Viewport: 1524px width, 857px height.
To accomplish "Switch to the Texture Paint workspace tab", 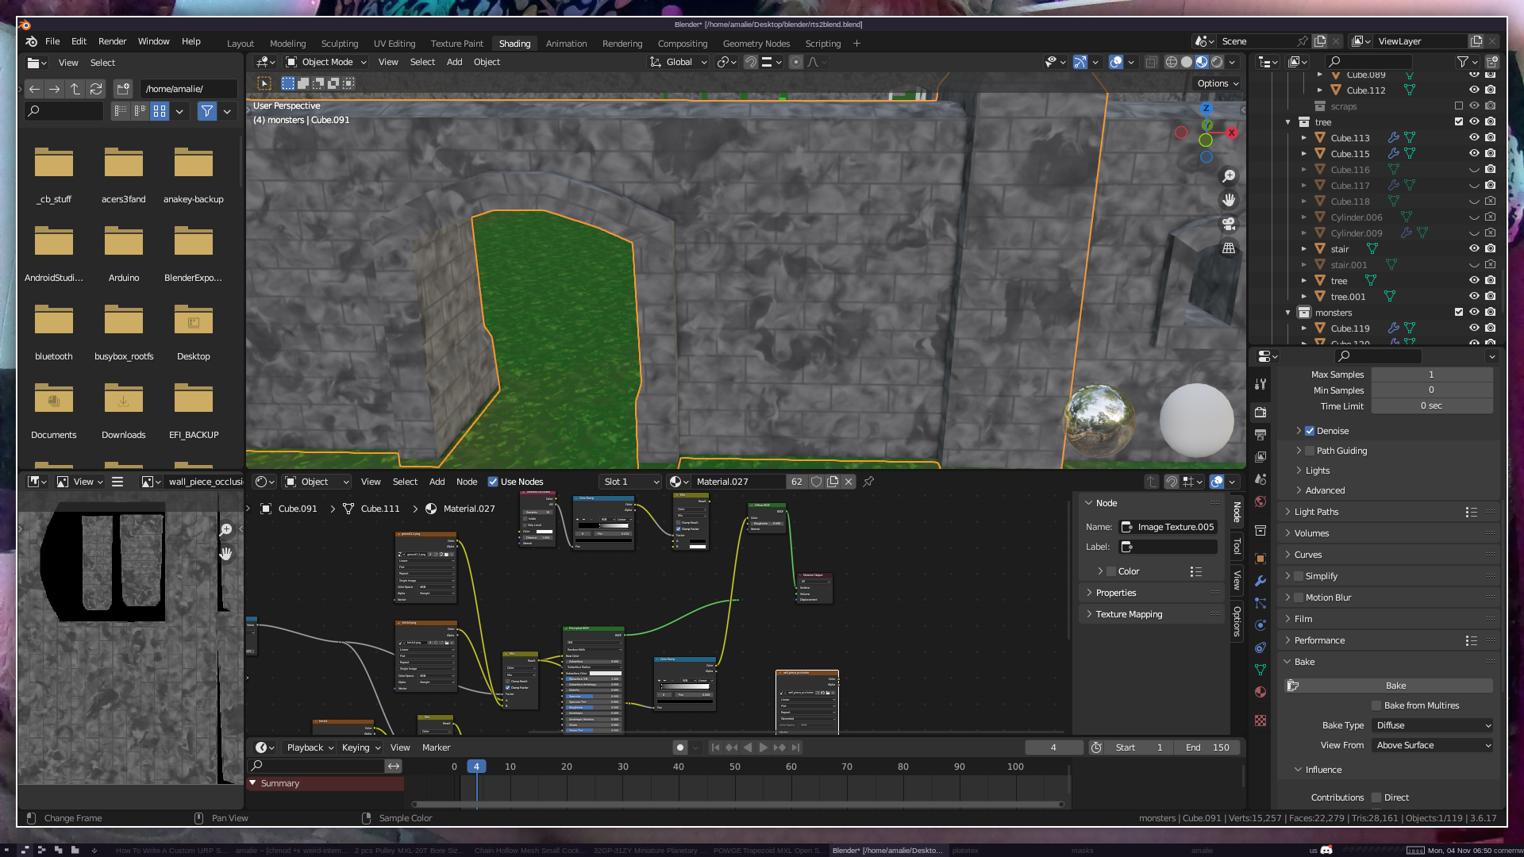I will click(456, 44).
